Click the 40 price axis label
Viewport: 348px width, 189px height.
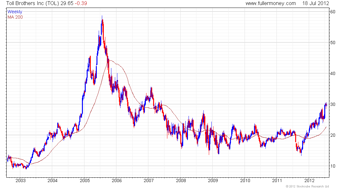point(333,73)
